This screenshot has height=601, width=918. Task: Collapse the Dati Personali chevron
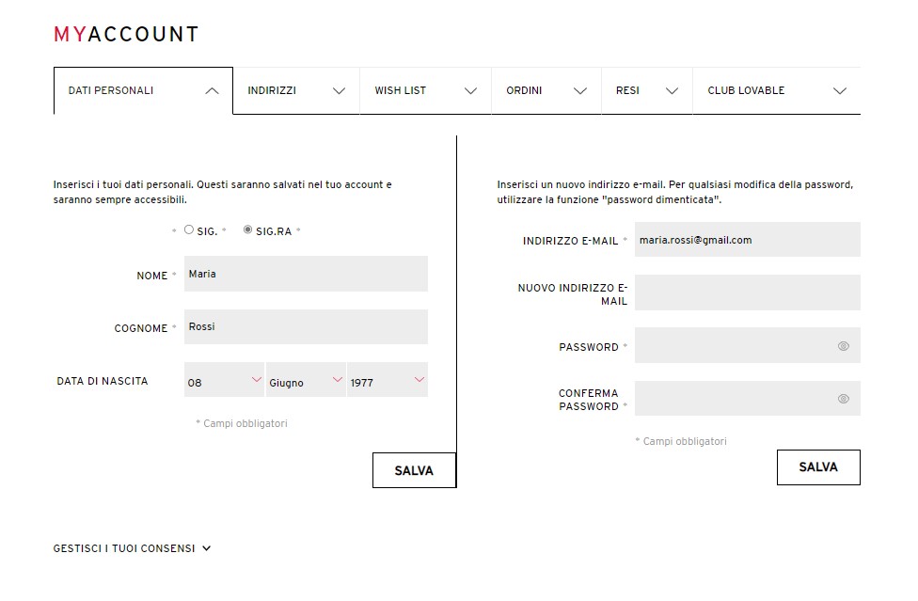point(212,90)
